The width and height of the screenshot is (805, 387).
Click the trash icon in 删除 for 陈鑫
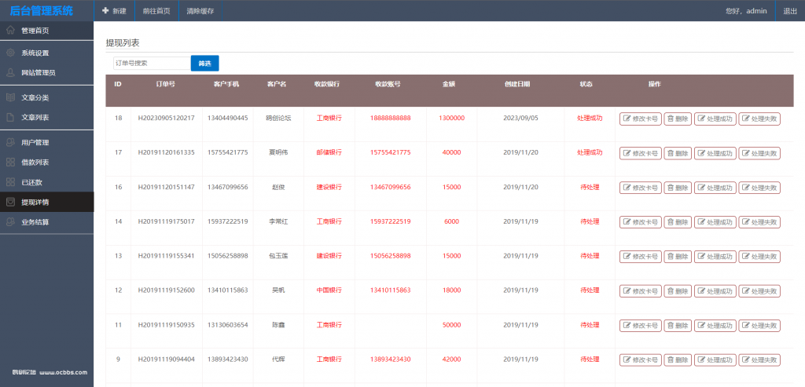click(x=671, y=326)
